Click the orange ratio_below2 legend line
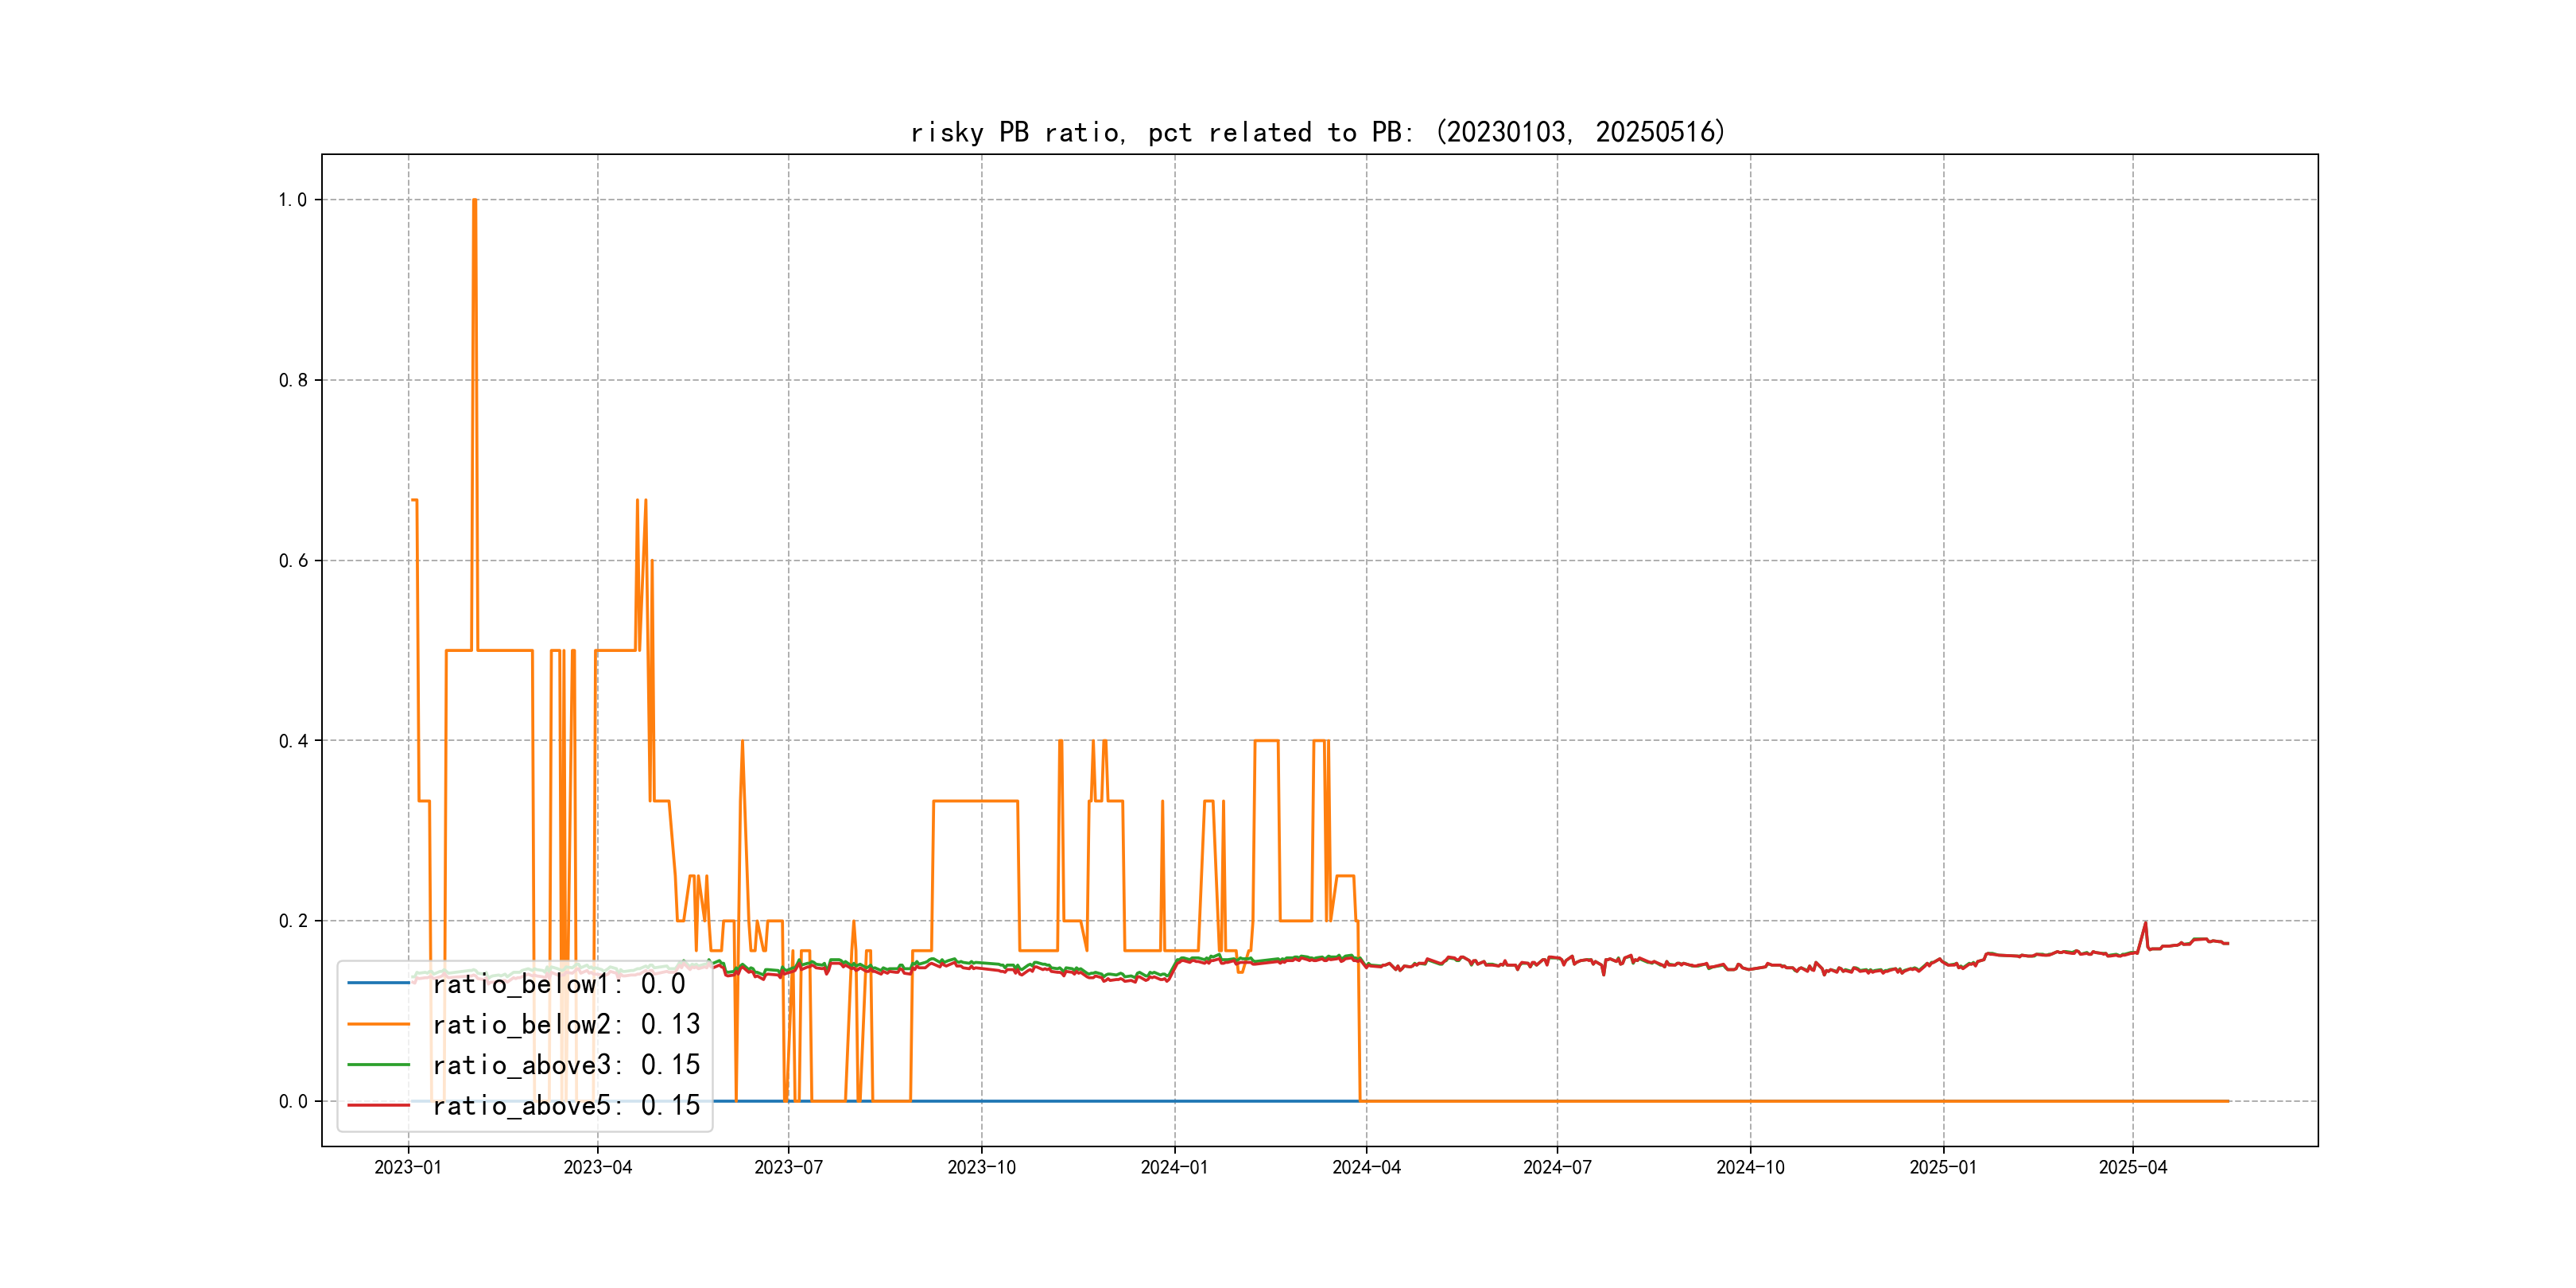This screenshot has height=1288, width=2576. [378, 1024]
